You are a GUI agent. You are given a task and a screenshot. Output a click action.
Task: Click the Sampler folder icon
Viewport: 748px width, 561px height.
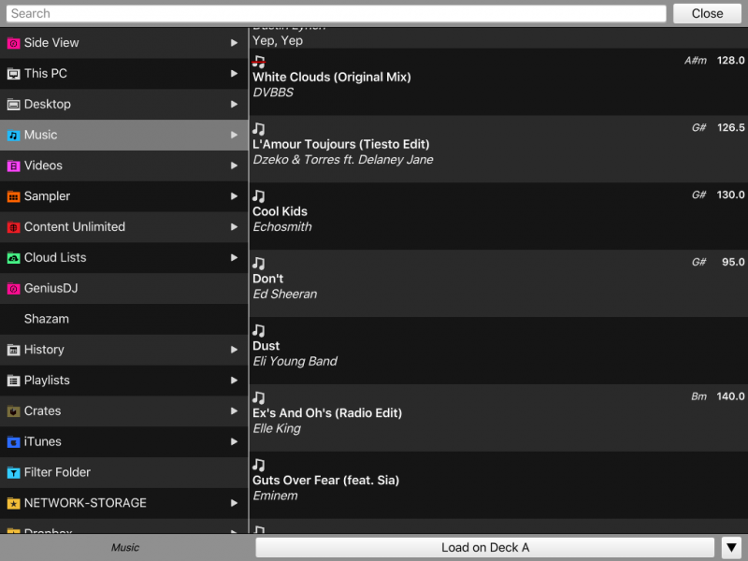[x=14, y=196]
